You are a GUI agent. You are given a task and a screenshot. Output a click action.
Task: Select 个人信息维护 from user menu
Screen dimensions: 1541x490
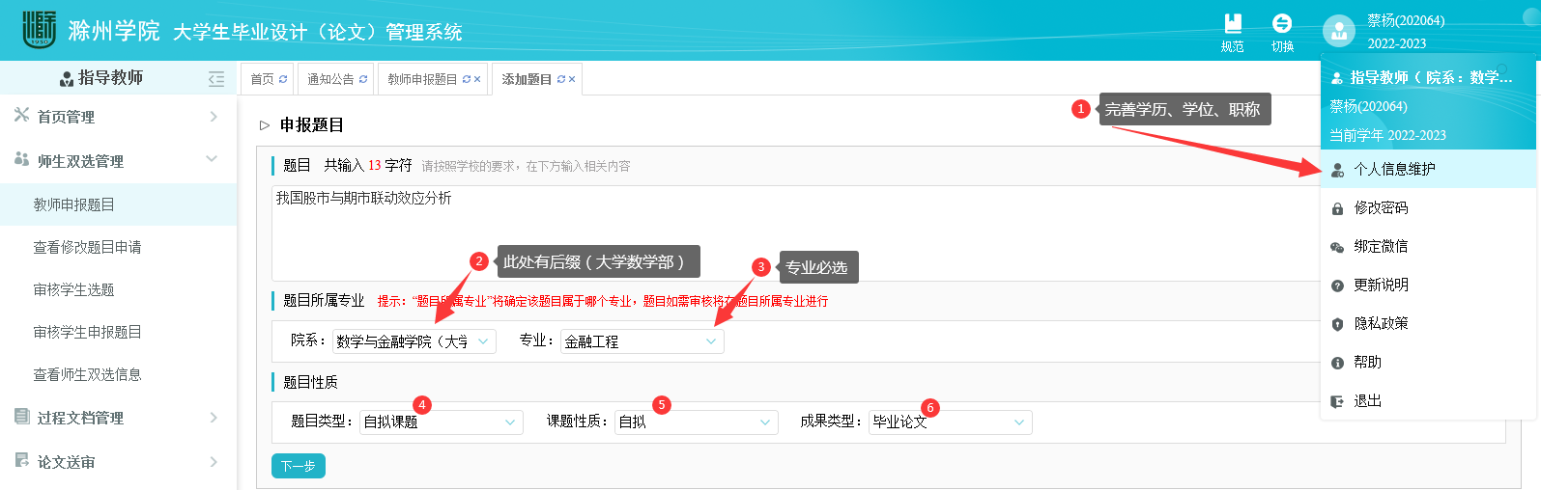pos(1394,169)
